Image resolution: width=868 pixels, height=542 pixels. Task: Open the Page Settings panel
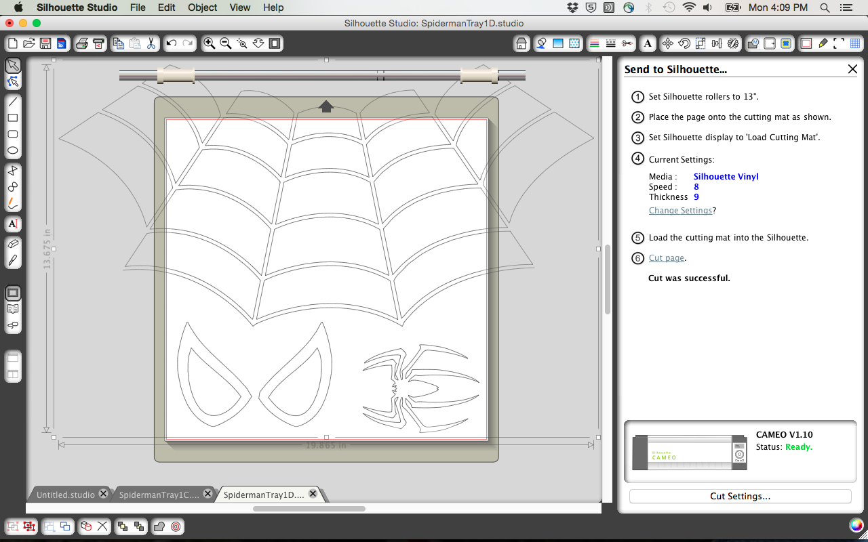click(806, 43)
